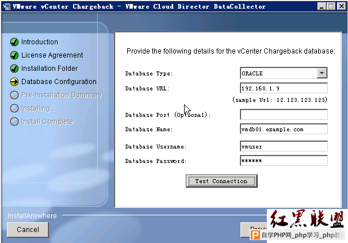Select the License Agreement step label
Viewport: 348px width, 243px height.
pyautogui.click(x=52, y=55)
